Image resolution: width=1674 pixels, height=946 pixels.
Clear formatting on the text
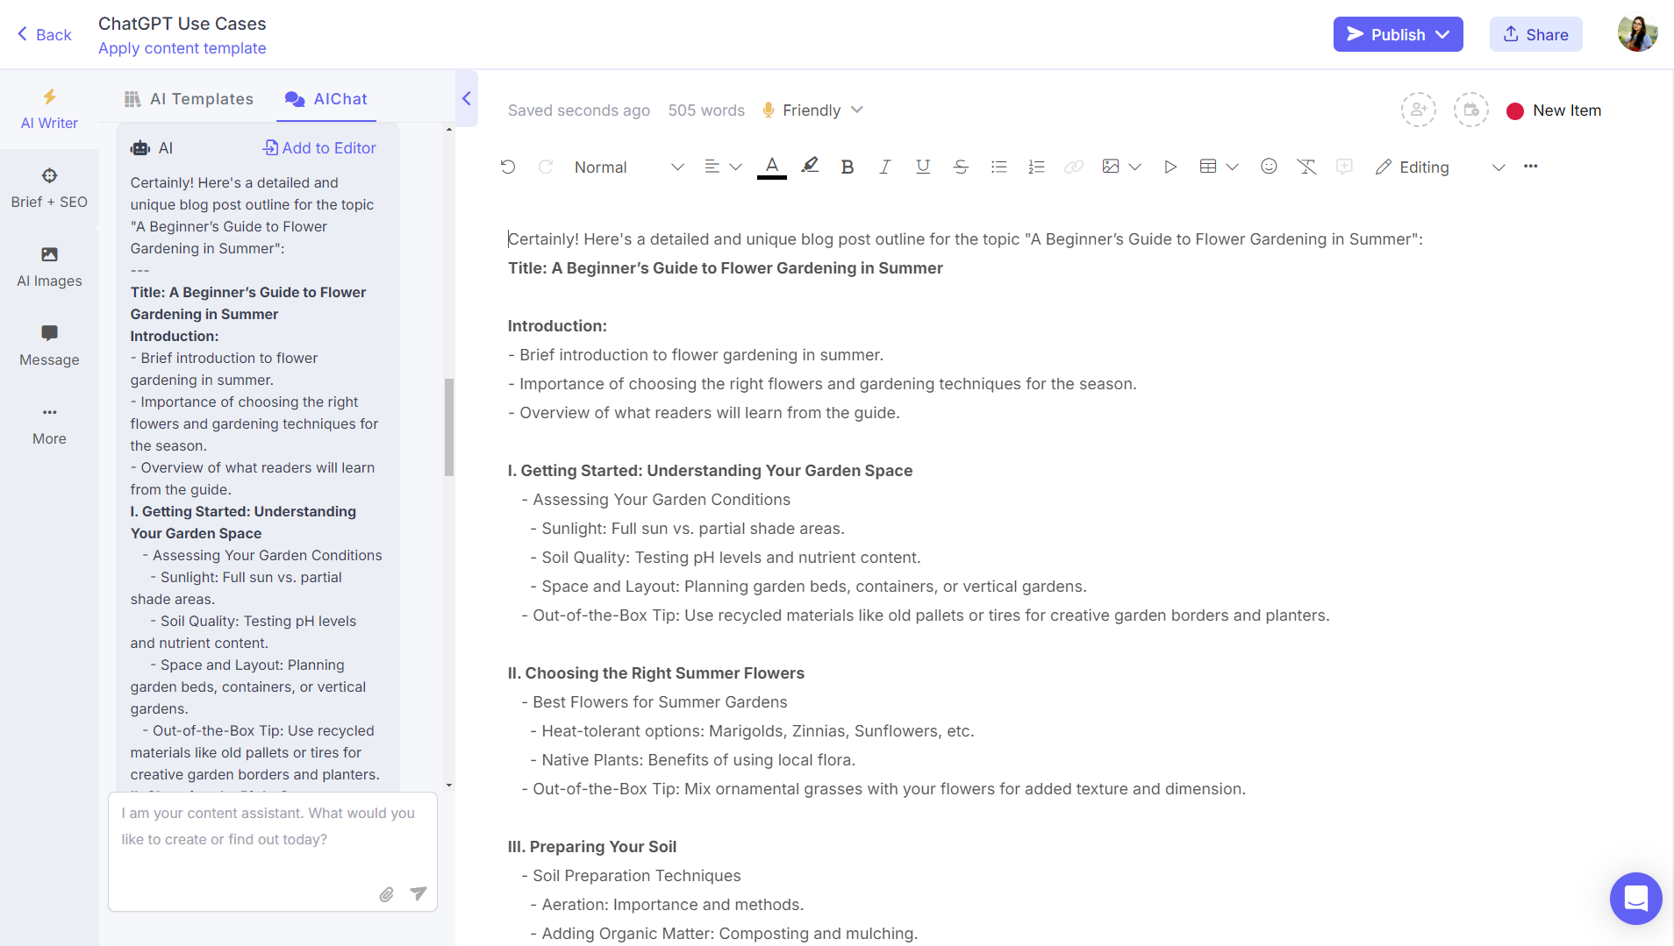pos(1306,167)
